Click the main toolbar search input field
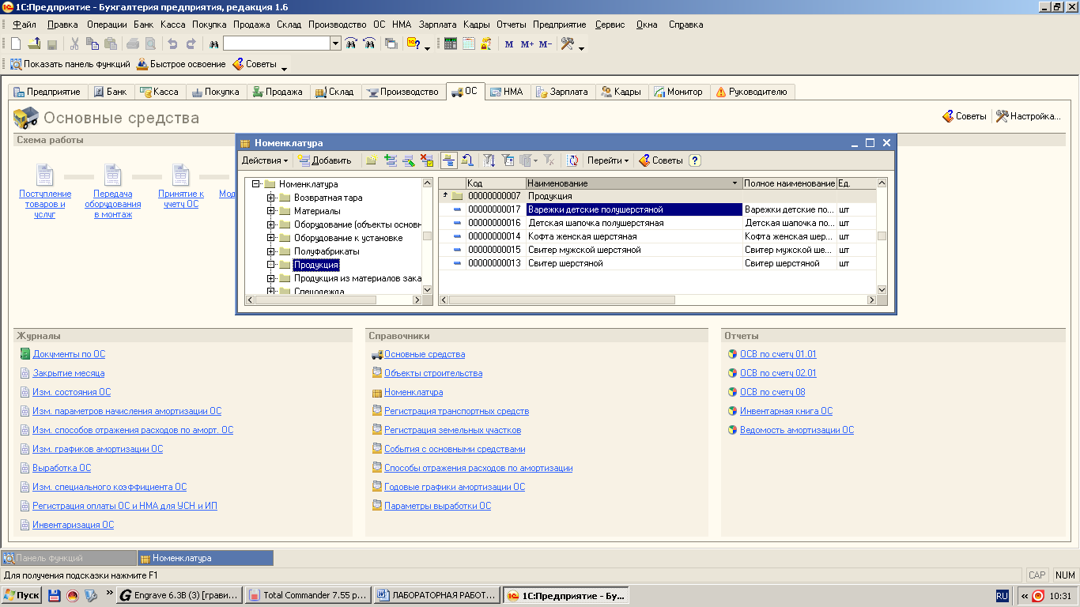Screen dimensions: 1080x607 (277, 43)
